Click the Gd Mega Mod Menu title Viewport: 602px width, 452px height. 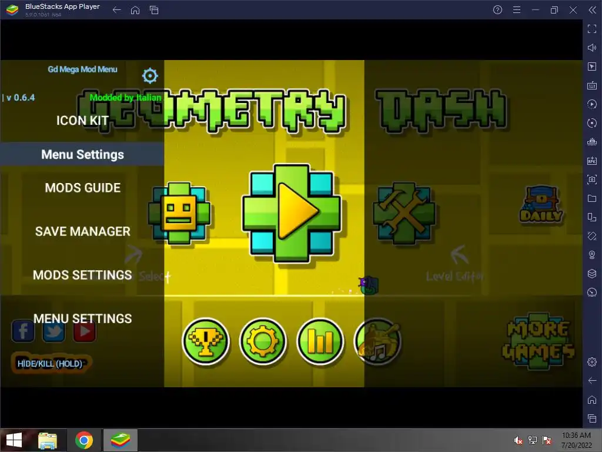(x=82, y=69)
